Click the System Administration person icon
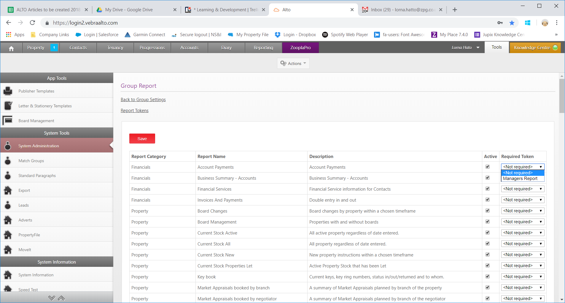Viewport: 565px width, 303px height. [8, 146]
